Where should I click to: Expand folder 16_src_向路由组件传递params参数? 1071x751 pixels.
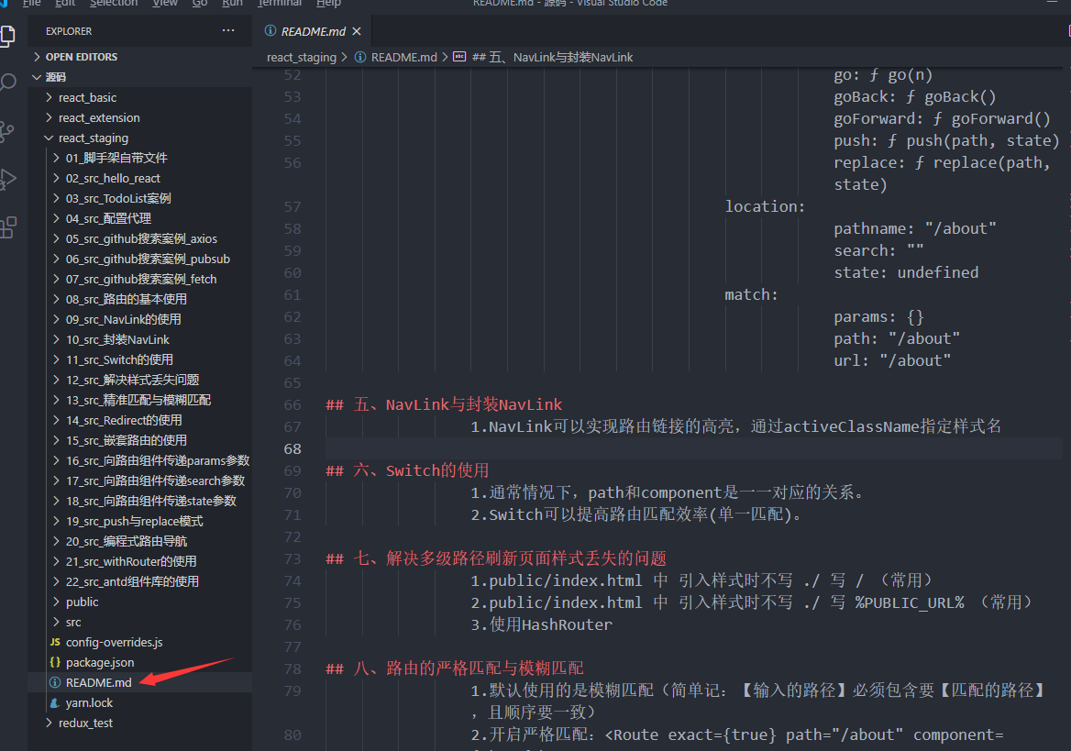[x=56, y=460]
